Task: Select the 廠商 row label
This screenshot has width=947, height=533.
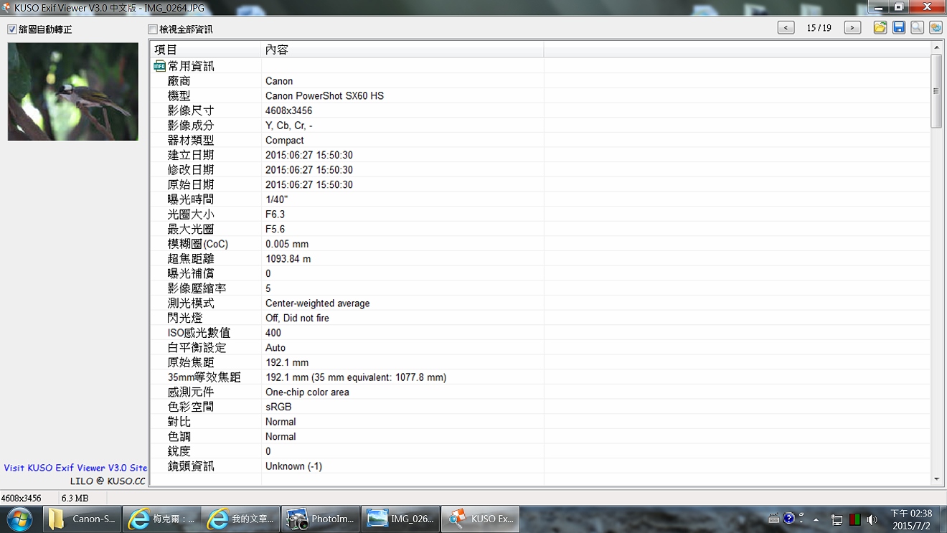Action: pyautogui.click(x=179, y=81)
